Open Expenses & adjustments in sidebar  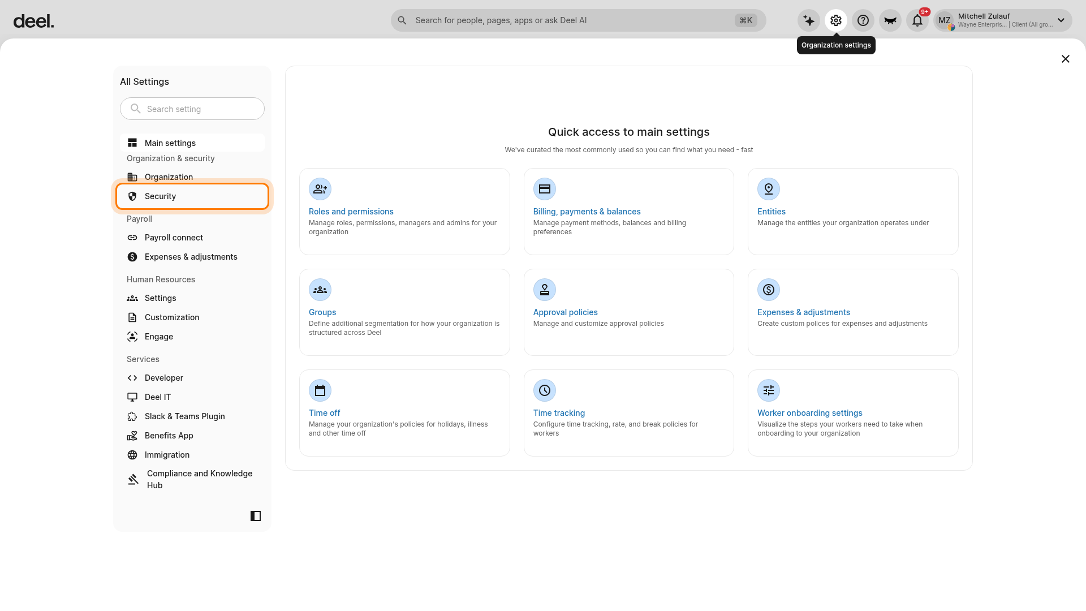click(x=192, y=257)
